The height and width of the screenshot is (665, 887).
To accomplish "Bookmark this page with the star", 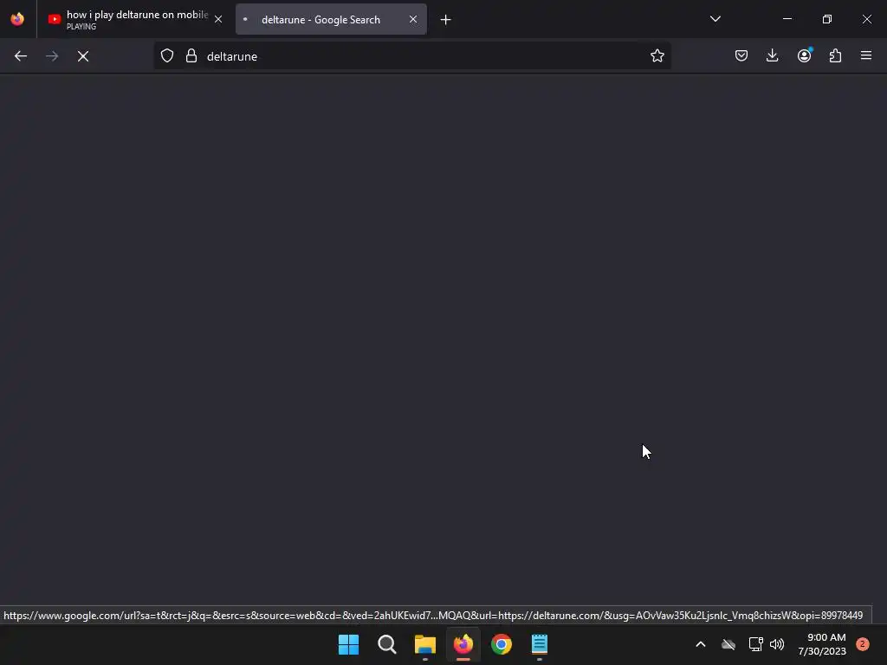I will (657, 56).
